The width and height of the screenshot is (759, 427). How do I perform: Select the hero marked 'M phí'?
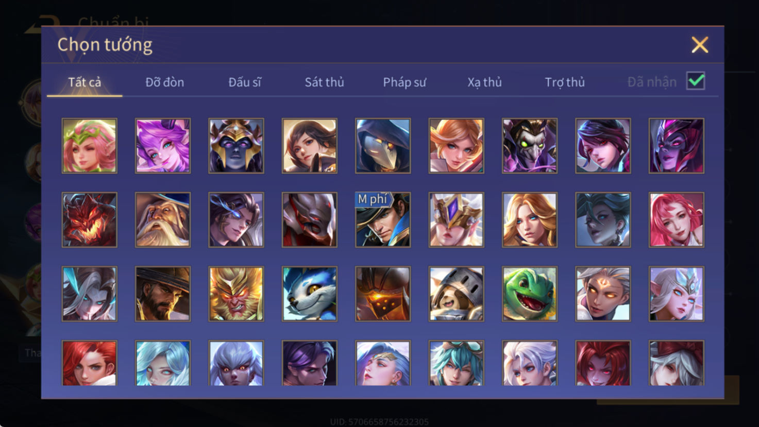pos(383,220)
